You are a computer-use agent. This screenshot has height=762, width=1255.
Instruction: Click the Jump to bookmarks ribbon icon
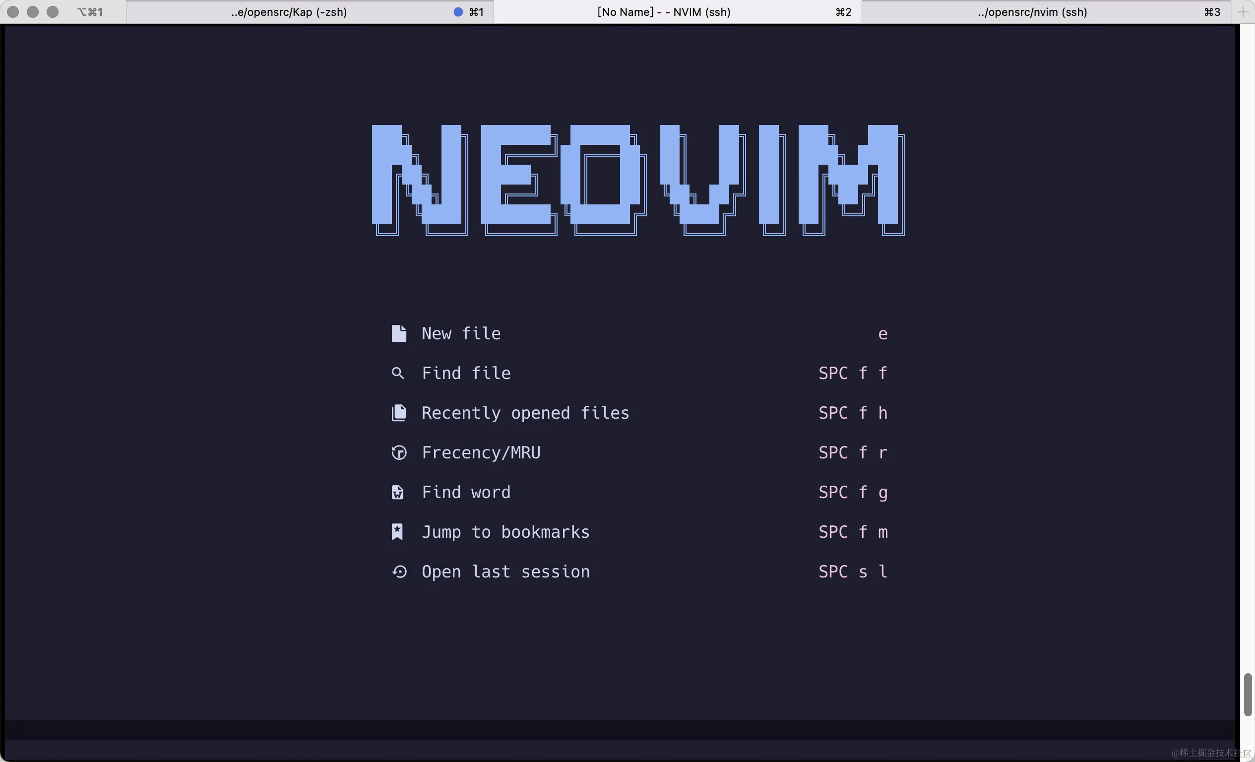tap(397, 531)
